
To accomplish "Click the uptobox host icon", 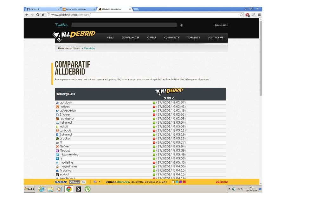I will pyautogui.click(x=57, y=103).
